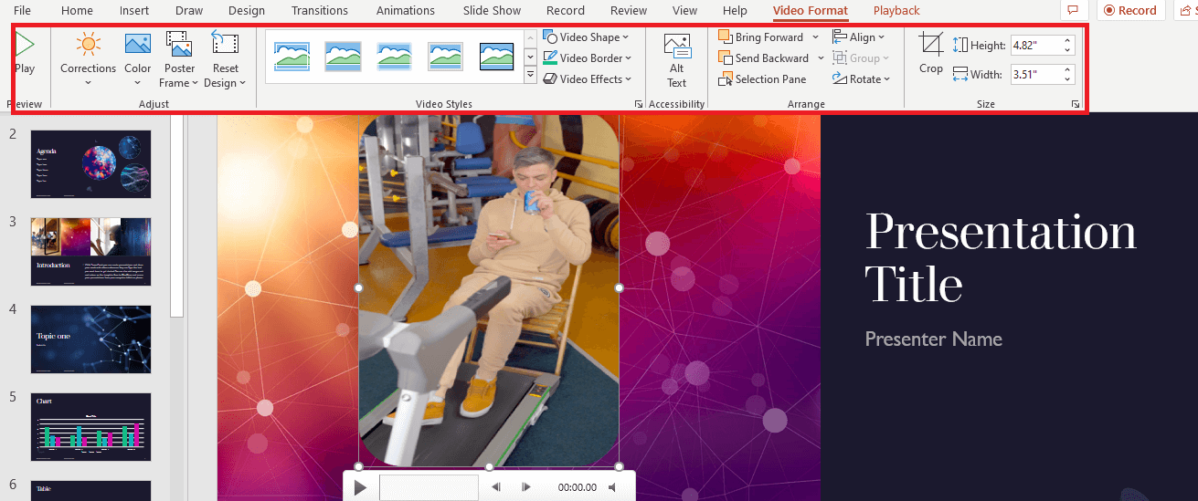This screenshot has width=1198, height=501.
Task: Click the Reset Design icon
Action: pyautogui.click(x=225, y=45)
